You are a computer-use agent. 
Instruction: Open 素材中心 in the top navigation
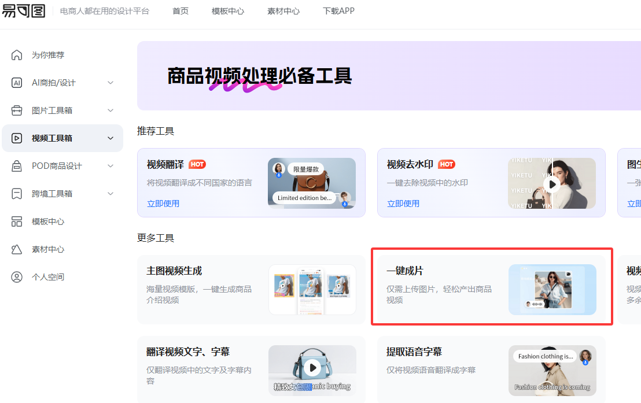[283, 11]
